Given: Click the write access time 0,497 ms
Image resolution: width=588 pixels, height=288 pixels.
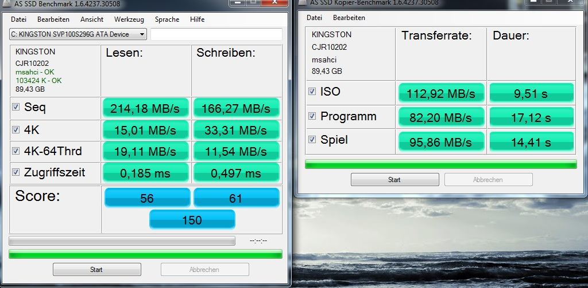Looking at the screenshot, I should click(236, 173).
